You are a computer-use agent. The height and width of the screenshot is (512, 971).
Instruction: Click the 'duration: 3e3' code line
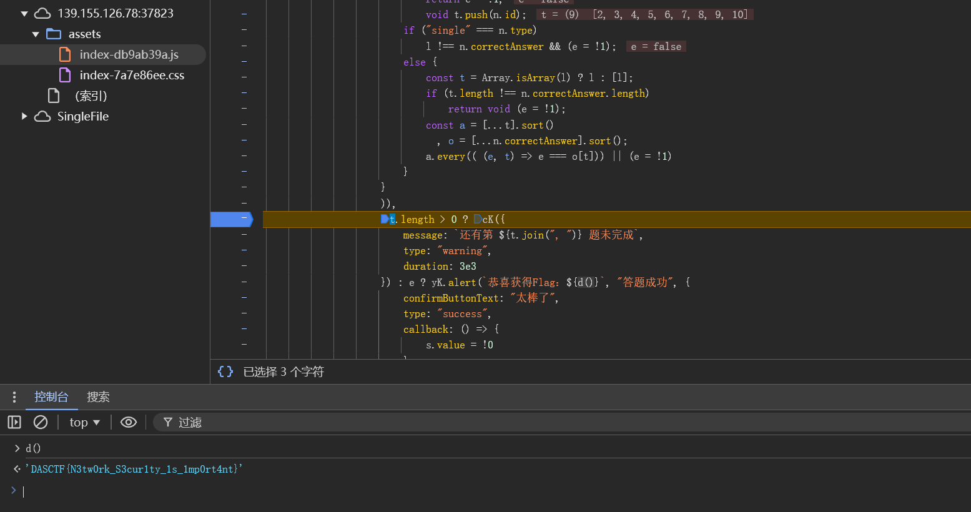[x=440, y=266]
